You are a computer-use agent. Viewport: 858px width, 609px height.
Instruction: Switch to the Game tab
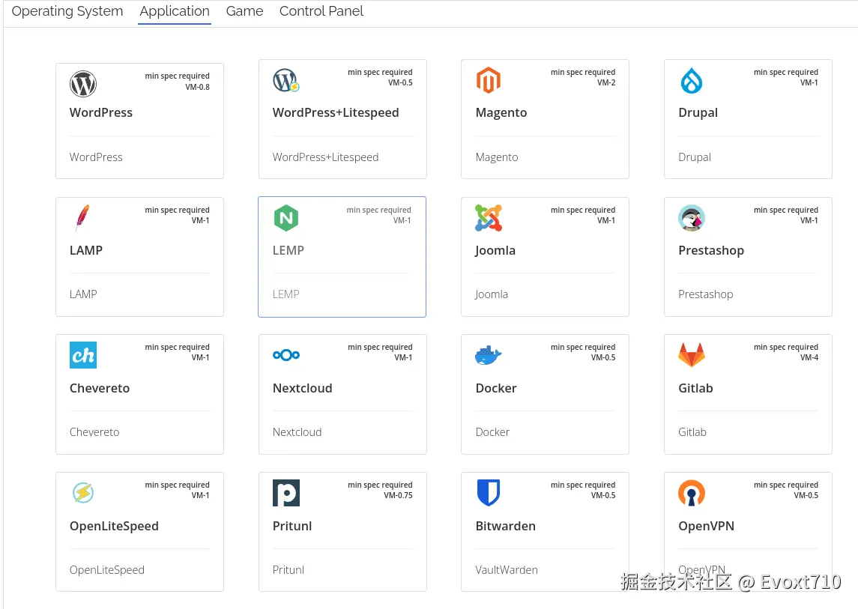coord(244,11)
